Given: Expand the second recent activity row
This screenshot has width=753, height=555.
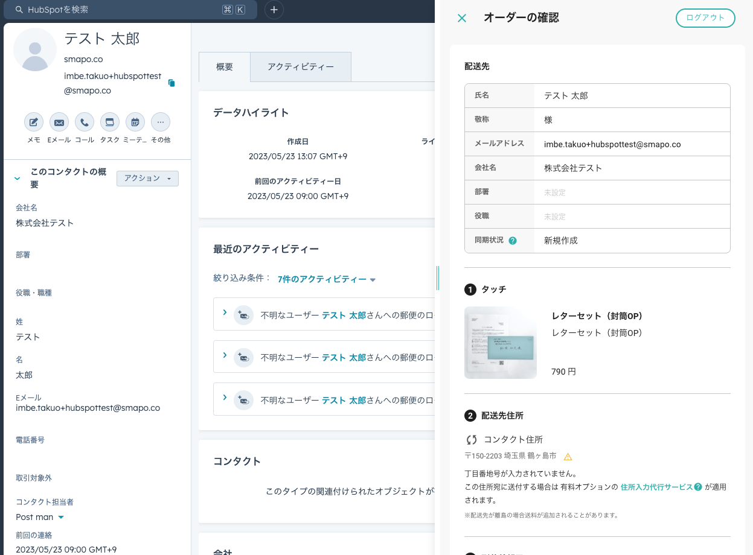Looking at the screenshot, I should (x=225, y=355).
